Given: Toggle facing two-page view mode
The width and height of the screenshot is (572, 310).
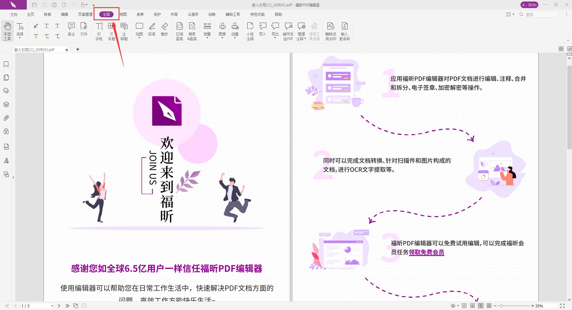Looking at the screenshot, I should click(480, 306).
